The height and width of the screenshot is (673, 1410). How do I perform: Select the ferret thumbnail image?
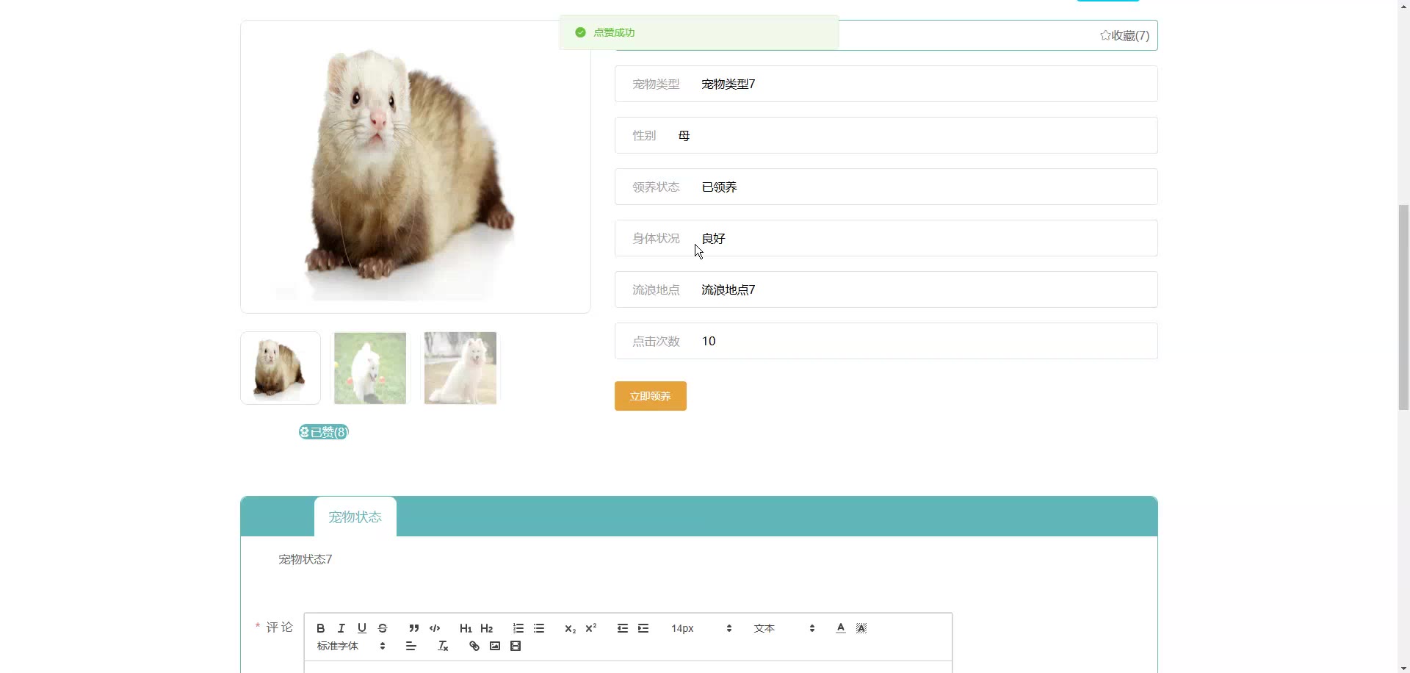coord(281,368)
